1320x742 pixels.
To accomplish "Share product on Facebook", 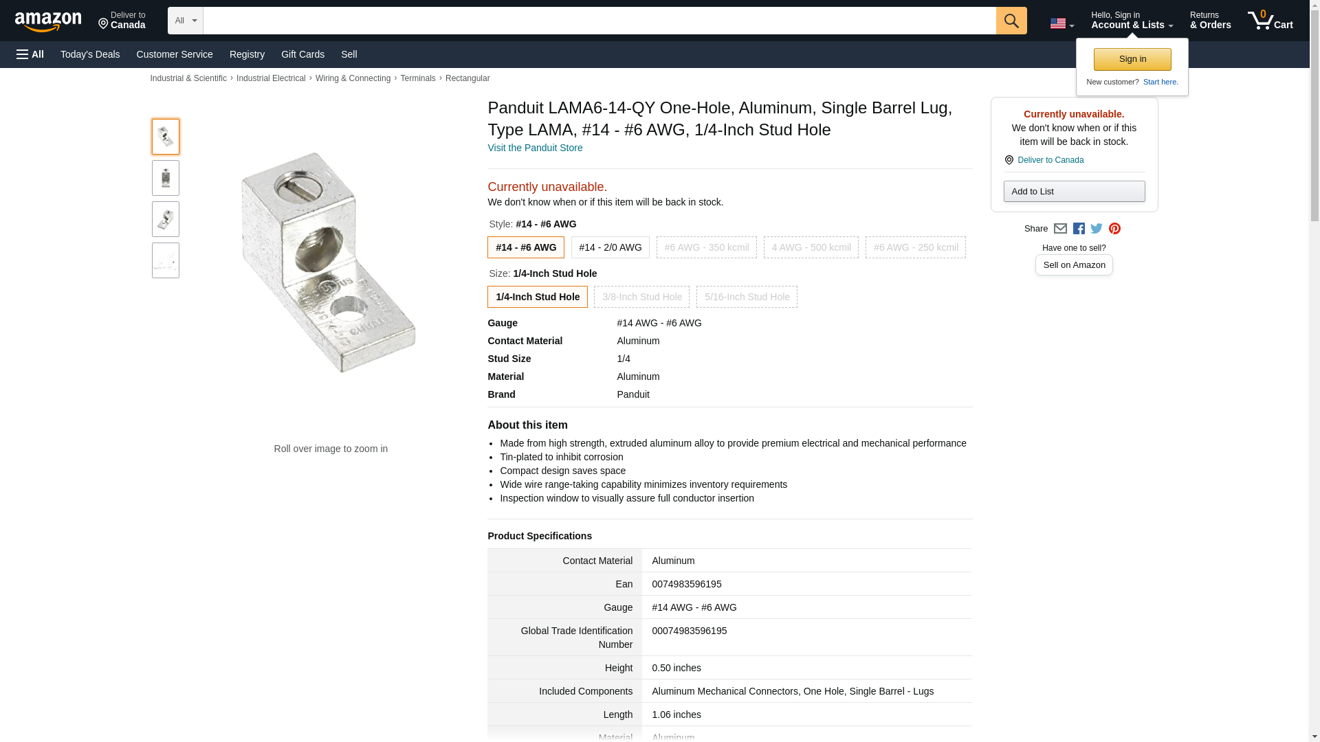I will [x=1079, y=229].
